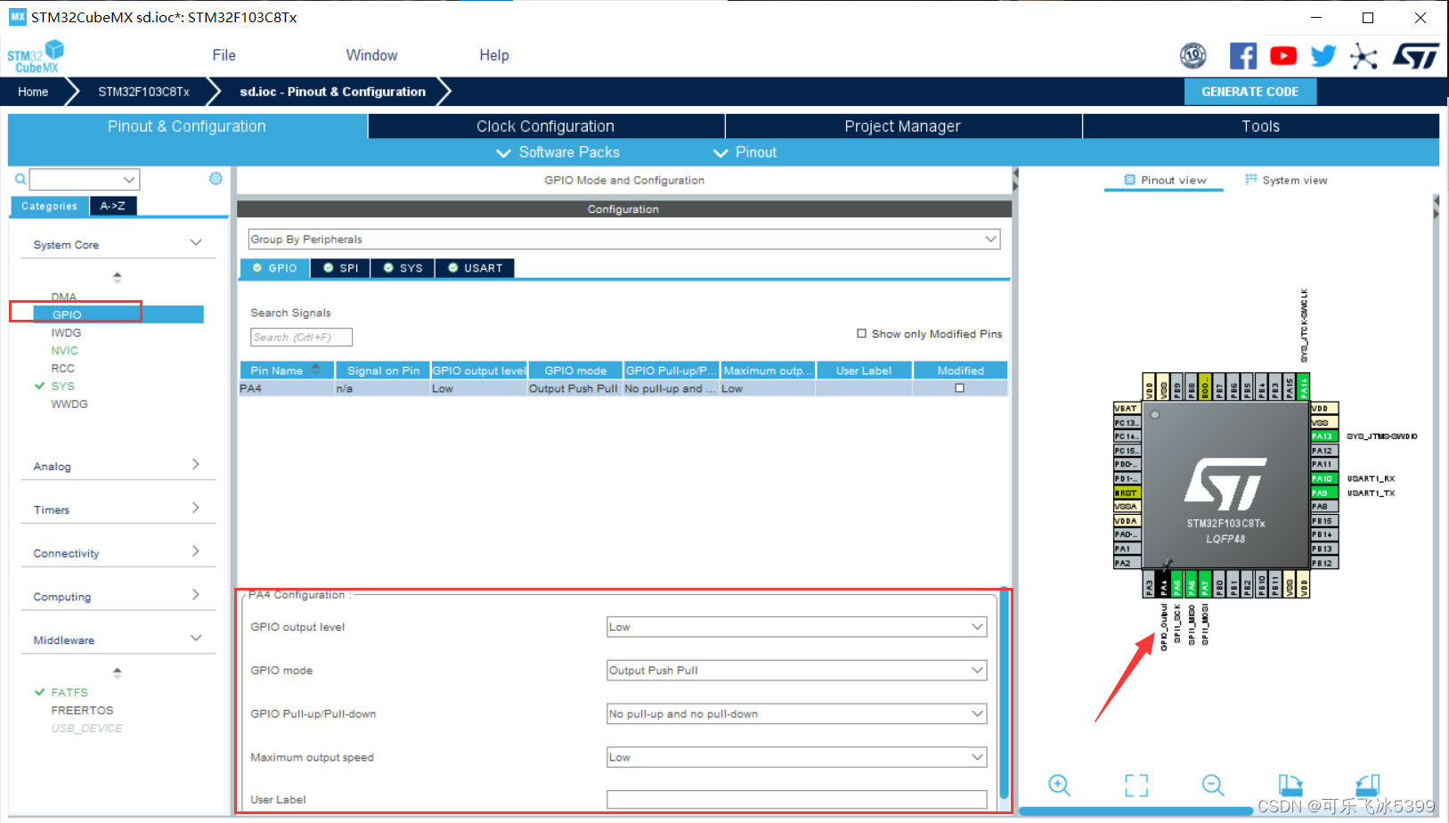Open GPIO Pull-up/Pull-down dropdown
Viewport: 1449px width, 823px height.
[x=797, y=713]
